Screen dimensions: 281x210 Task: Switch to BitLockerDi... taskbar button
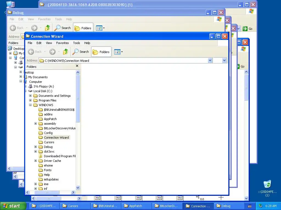click(167, 206)
